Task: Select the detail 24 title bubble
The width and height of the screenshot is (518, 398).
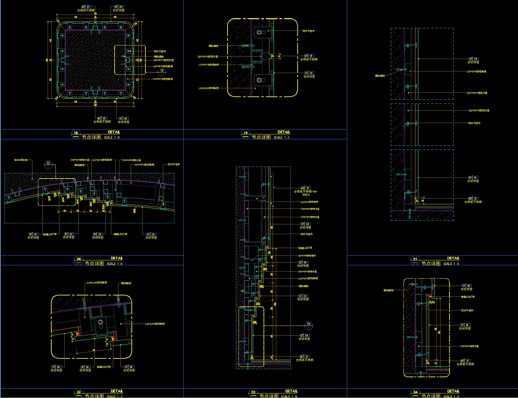Action: 415,393
